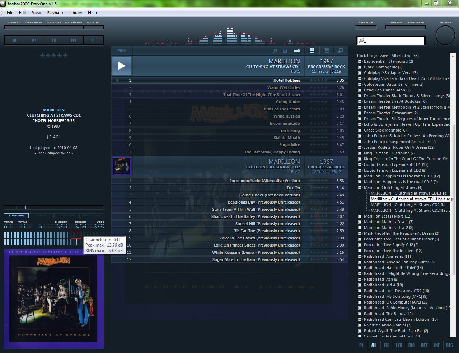Click the playback follows cursor icon
The width and height of the screenshot is (459, 353).
pos(285,51)
